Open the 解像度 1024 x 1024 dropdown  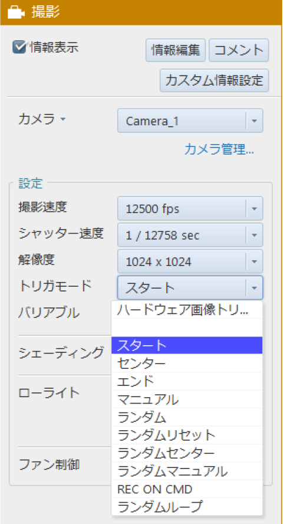(x=190, y=261)
